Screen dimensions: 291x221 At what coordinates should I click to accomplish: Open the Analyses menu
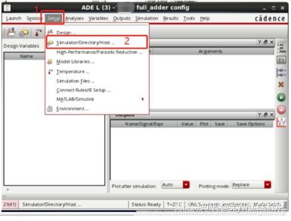pyautogui.click(x=74, y=19)
